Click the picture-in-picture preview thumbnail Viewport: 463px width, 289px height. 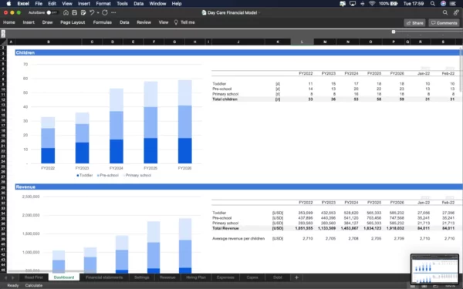[x=434, y=269]
